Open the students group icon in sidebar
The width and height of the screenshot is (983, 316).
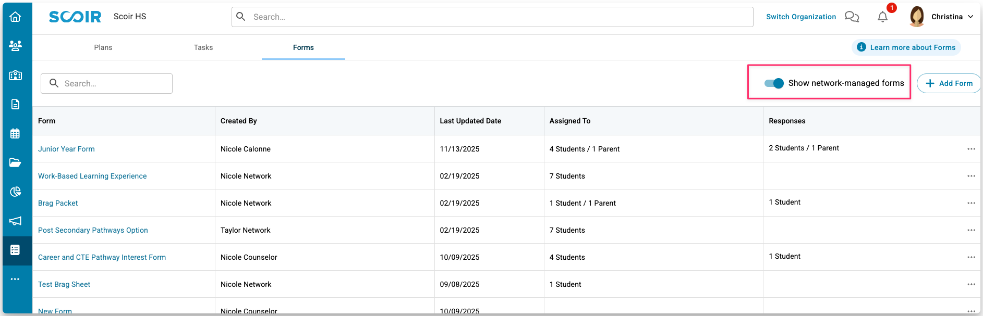point(16,46)
